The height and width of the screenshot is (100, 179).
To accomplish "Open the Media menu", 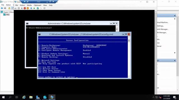I will click(29, 5).
